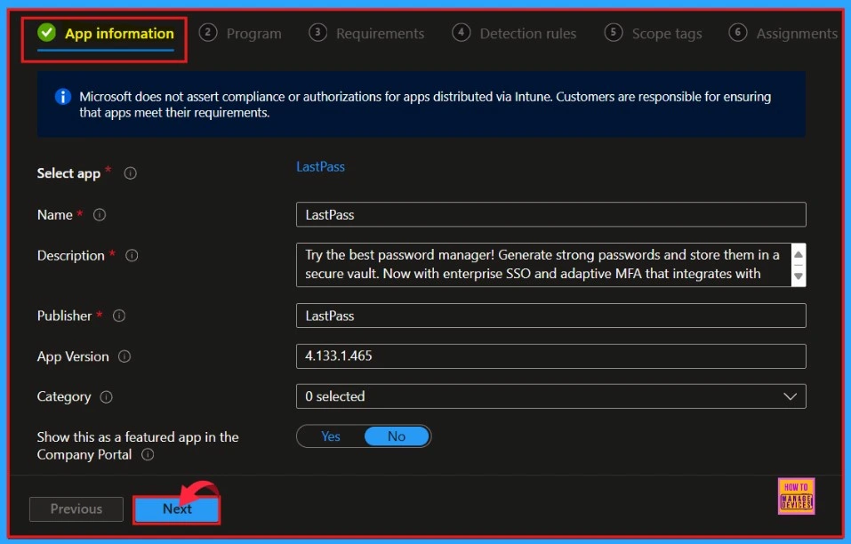The height and width of the screenshot is (544, 851).
Task: Click the blue info icon in the banner
Action: (x=63, y=97)
